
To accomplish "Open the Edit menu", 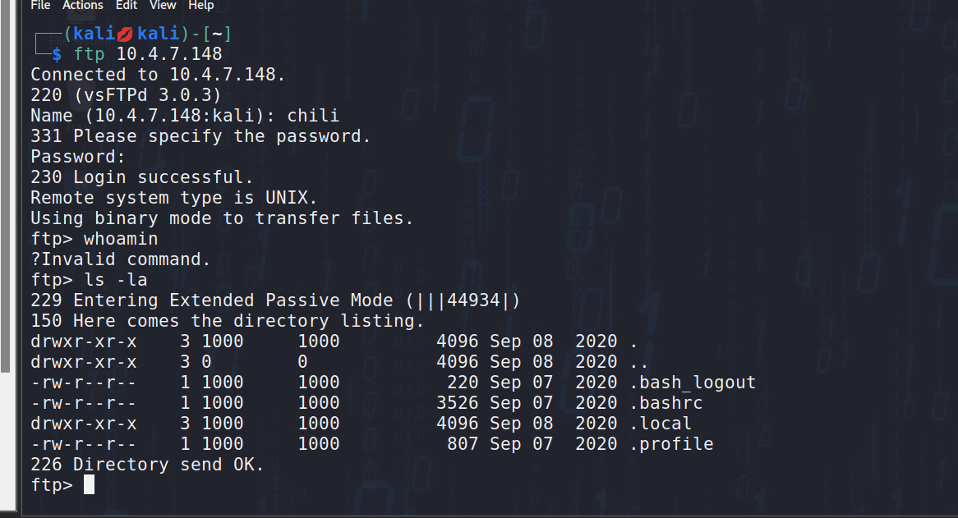I will click(127, 5).
